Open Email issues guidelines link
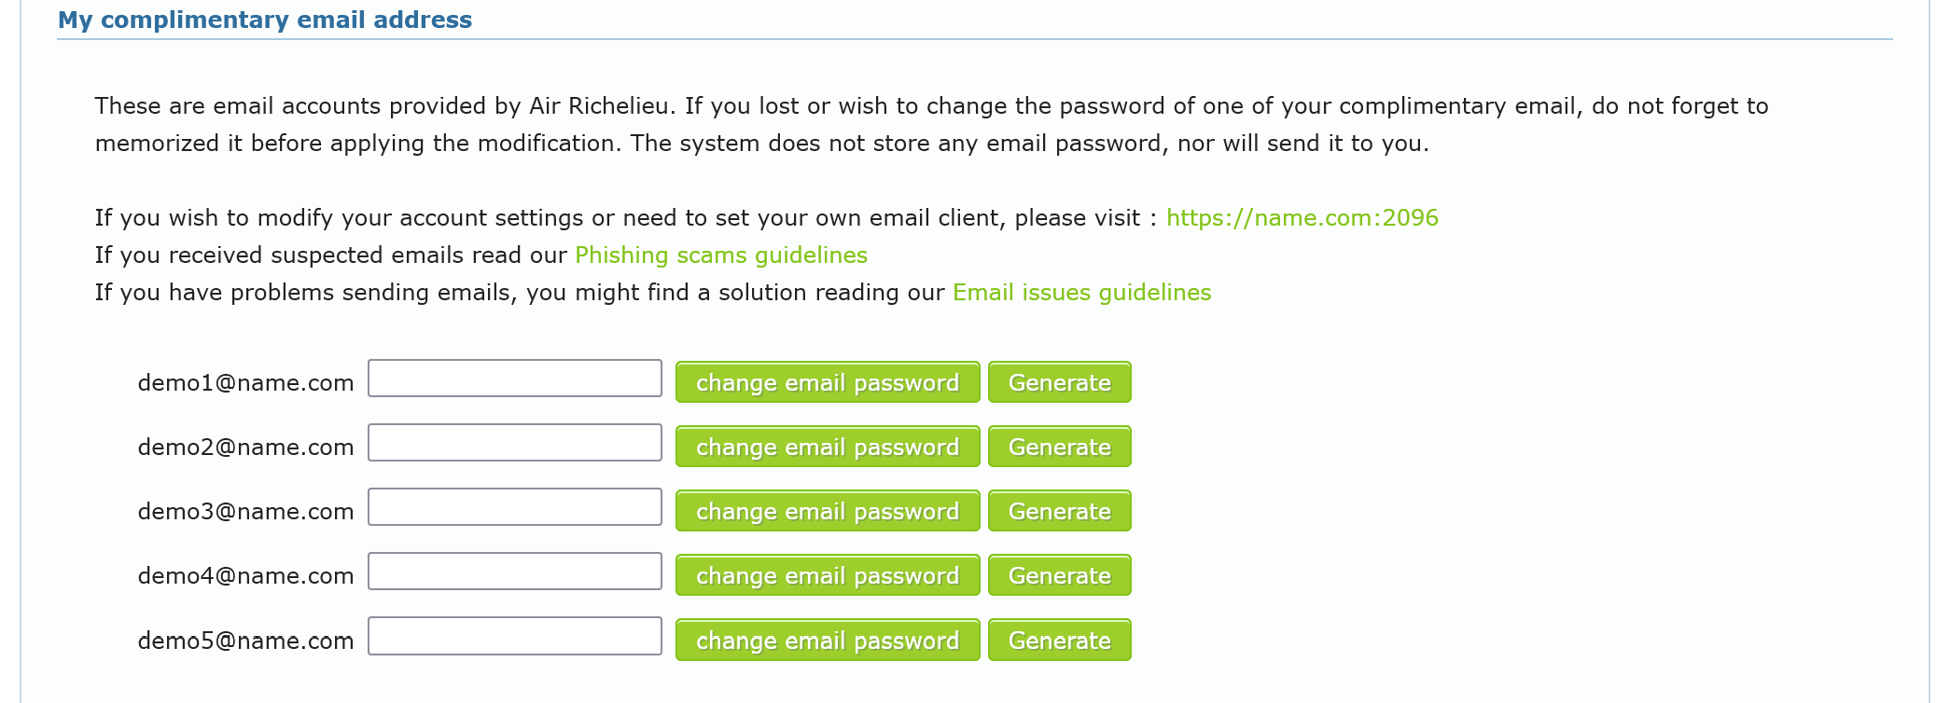1950x703 pixels. pos(1081,293)
